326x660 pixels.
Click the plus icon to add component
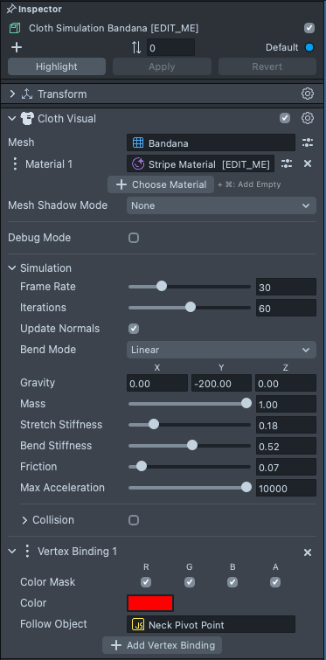tap(17, 47)
